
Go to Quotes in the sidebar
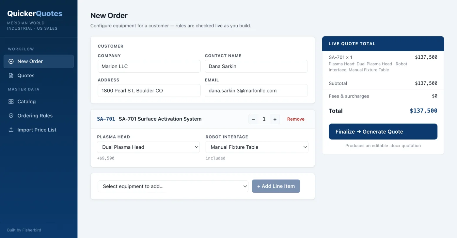click(39, 76)
